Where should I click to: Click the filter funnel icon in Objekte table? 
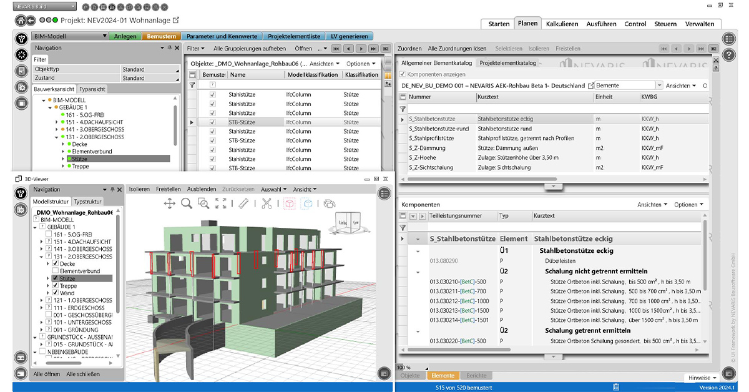pyautogui.click(x=192, y=84)
